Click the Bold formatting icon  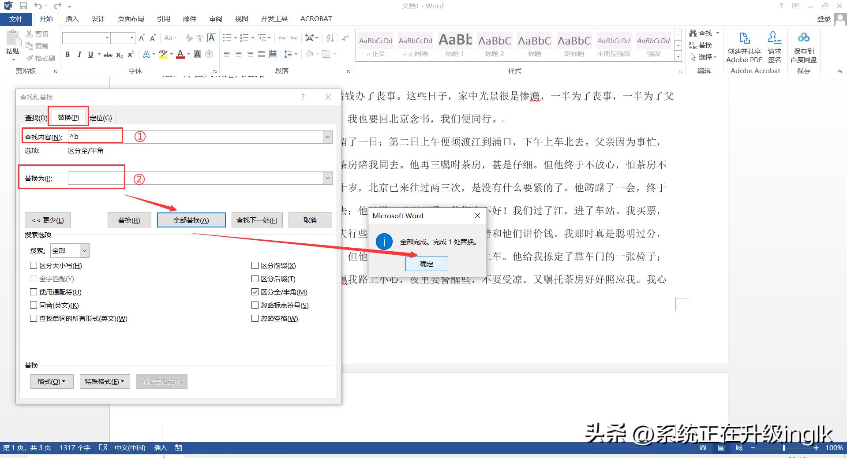click(67, 54)
